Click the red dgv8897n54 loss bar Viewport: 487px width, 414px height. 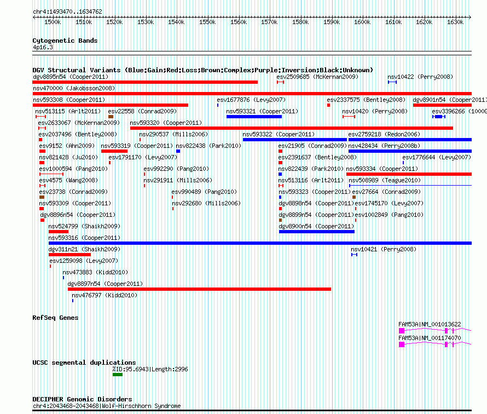tap(199, 289)
